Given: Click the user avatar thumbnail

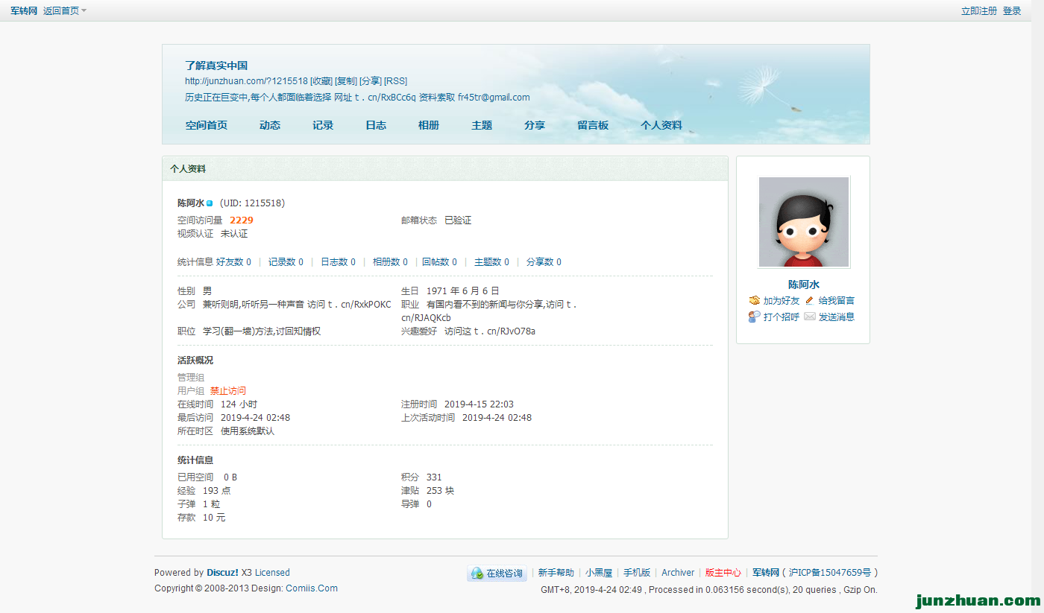Looking at the screenshot, I should pyautogui.click(x=804, y=222).
